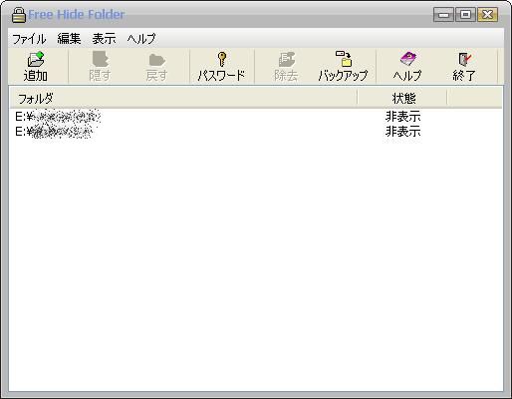Image resolution: width=512 pixels, height=399 pixels.
Task: Sort by the 状態 column header
Action: (x=402, y=98)
